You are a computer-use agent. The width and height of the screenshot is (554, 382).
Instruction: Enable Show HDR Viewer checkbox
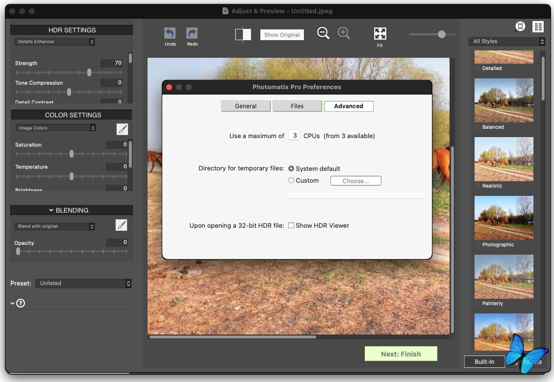291,225
